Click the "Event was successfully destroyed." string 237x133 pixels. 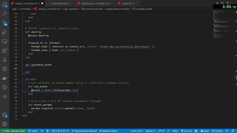[x=125, y=47]
